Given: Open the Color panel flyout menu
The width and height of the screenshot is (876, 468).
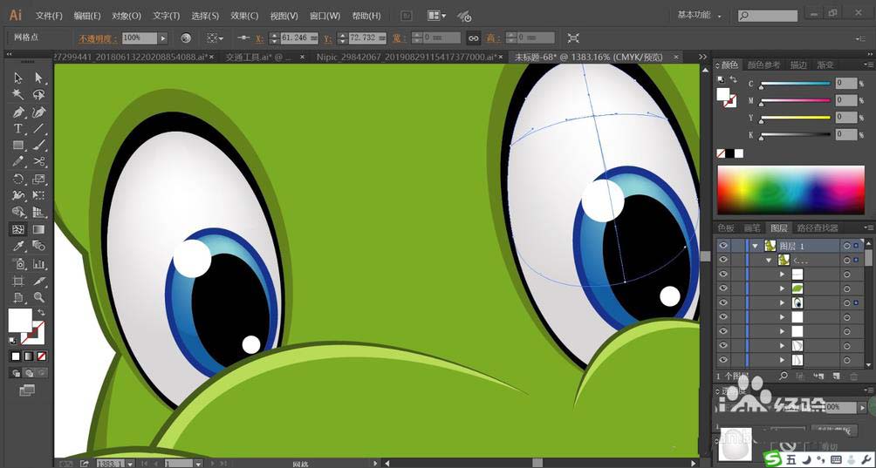Looking at the screenshot, I should [x=869, y=65].
